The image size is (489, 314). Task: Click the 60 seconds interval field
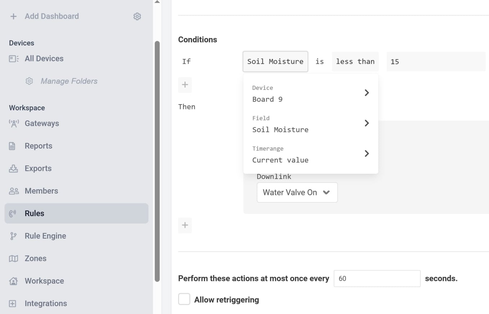coord(377,279)
